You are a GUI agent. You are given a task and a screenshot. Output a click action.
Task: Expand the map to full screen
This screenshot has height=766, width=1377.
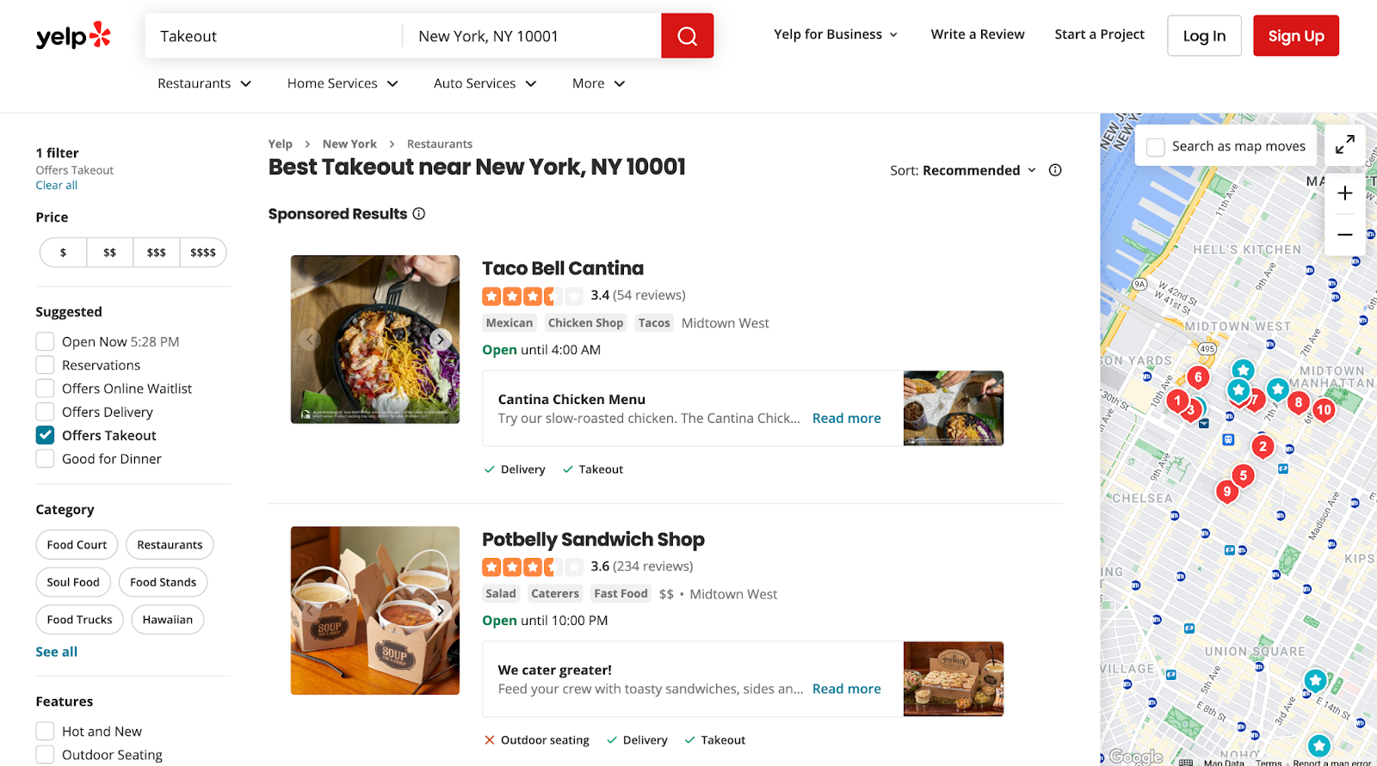(1344, 144)
